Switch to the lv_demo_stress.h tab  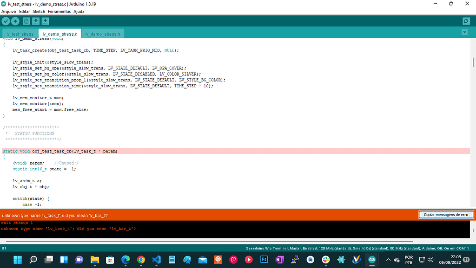(102, 33)
